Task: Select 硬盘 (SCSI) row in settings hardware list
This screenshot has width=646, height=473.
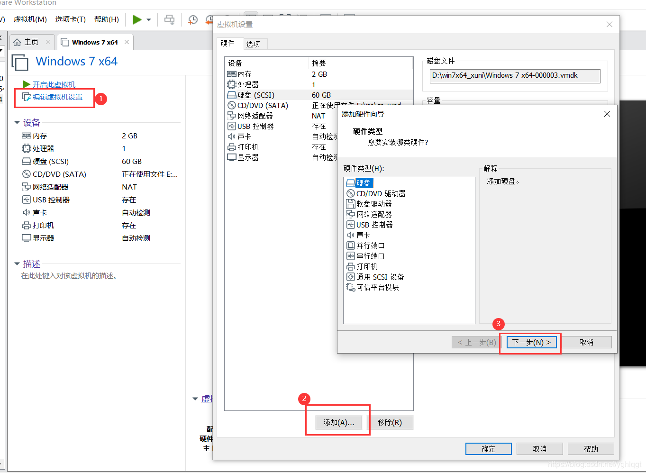Action: [318, 95]
